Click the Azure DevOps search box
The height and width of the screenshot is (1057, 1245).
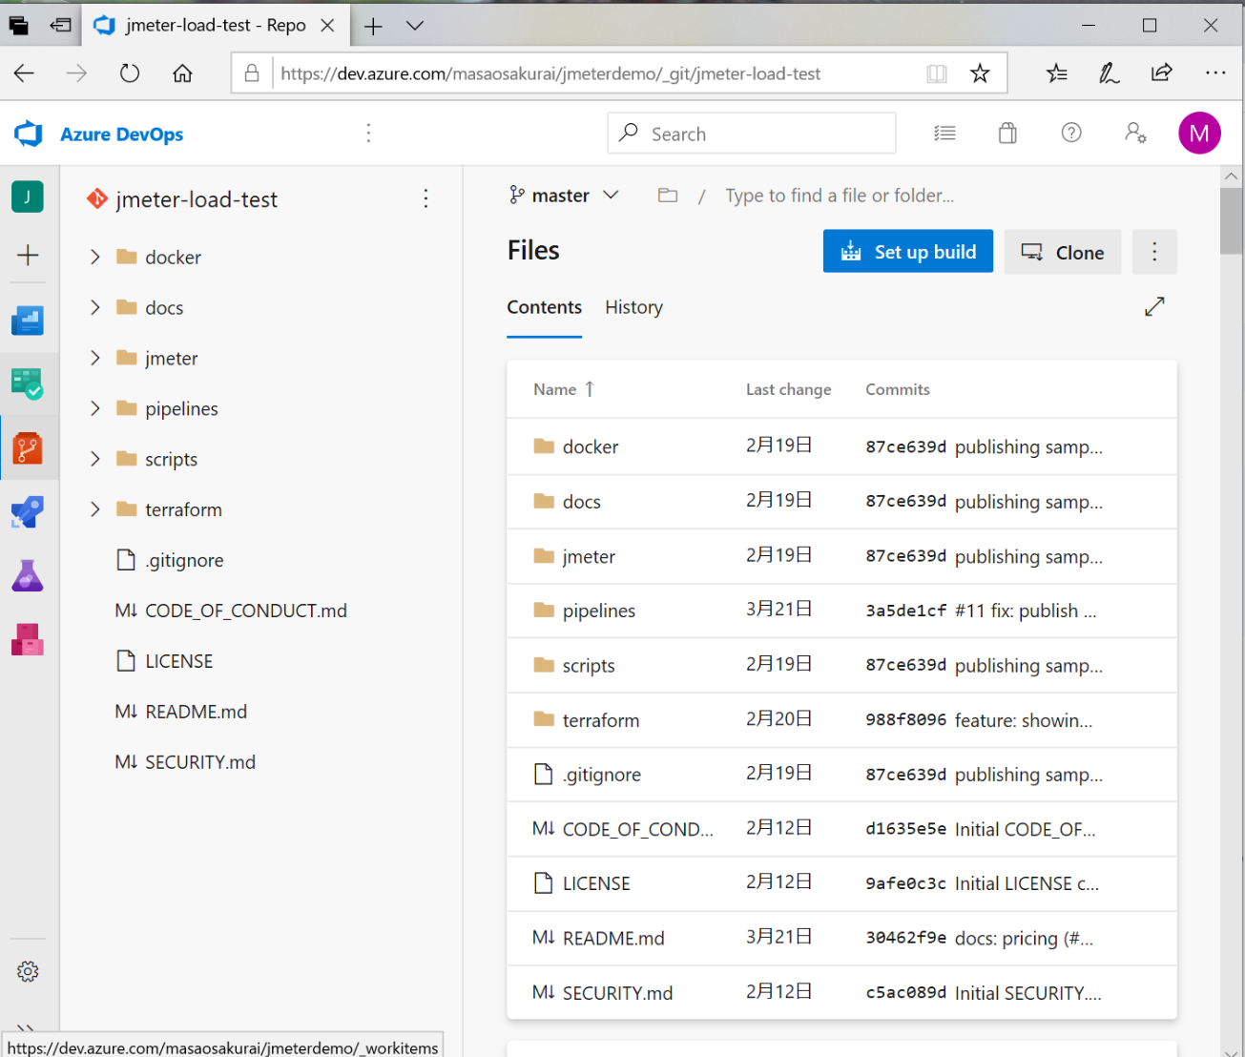(x=752, y=134)
